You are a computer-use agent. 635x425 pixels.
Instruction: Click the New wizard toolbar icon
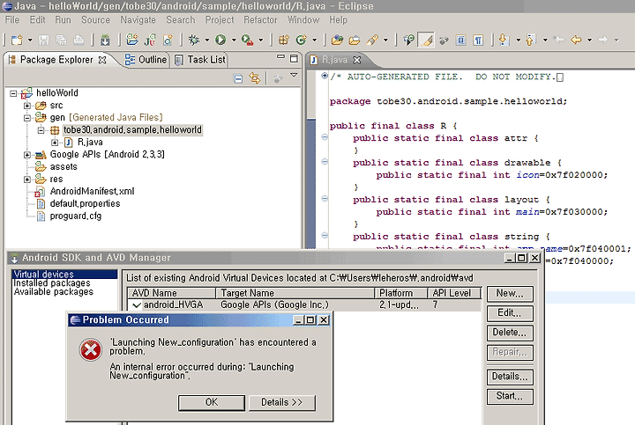pyautogui.click(x=17, y=40)
